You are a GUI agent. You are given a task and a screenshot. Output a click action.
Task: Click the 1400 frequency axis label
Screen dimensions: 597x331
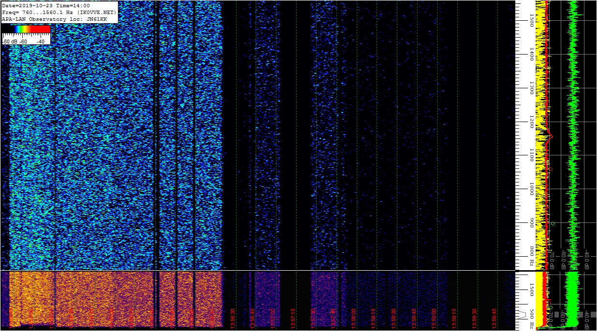pyautogui.click(x=532, y=54)
